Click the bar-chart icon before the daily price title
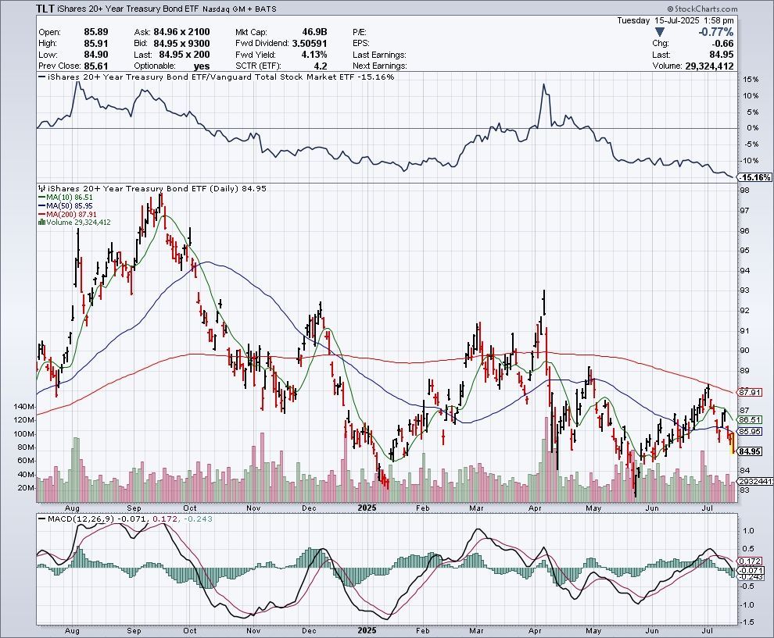774x638 pixels. point(41,188)
